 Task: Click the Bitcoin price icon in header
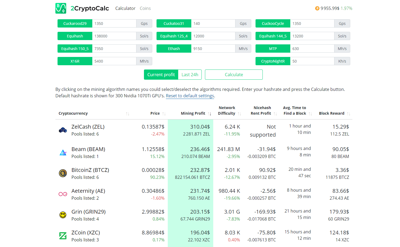(x=317, y=9)
